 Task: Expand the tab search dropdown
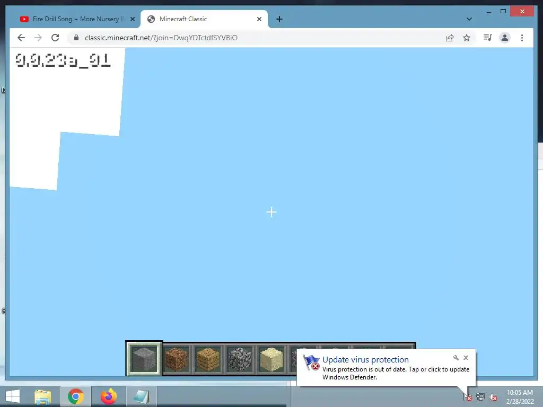pyautogui.click(x=469, y=19)
